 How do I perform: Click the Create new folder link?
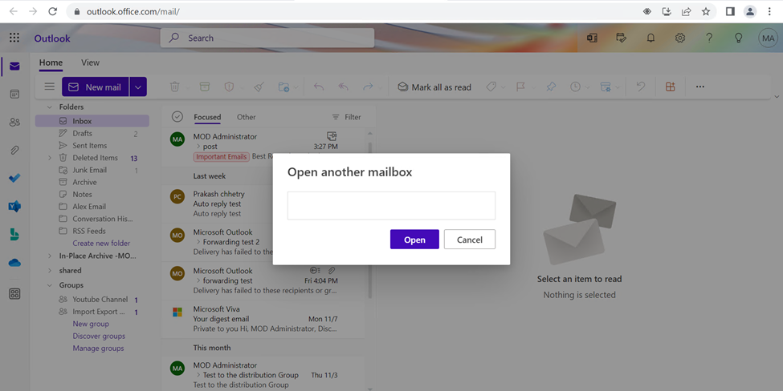(101, 243)
